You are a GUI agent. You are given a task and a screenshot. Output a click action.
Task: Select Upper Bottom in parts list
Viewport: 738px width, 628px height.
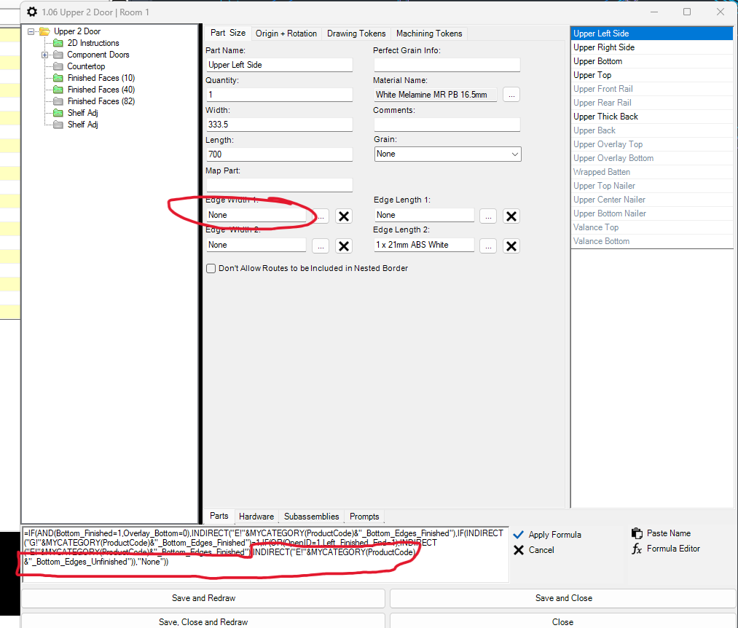tap(652, 61)
